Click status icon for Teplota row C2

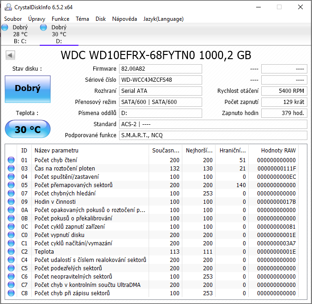(x=11, y=252)
